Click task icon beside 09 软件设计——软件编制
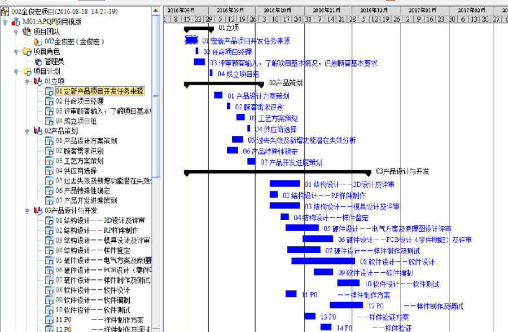This screenshot has height=332, width=508. pos(49,300)
